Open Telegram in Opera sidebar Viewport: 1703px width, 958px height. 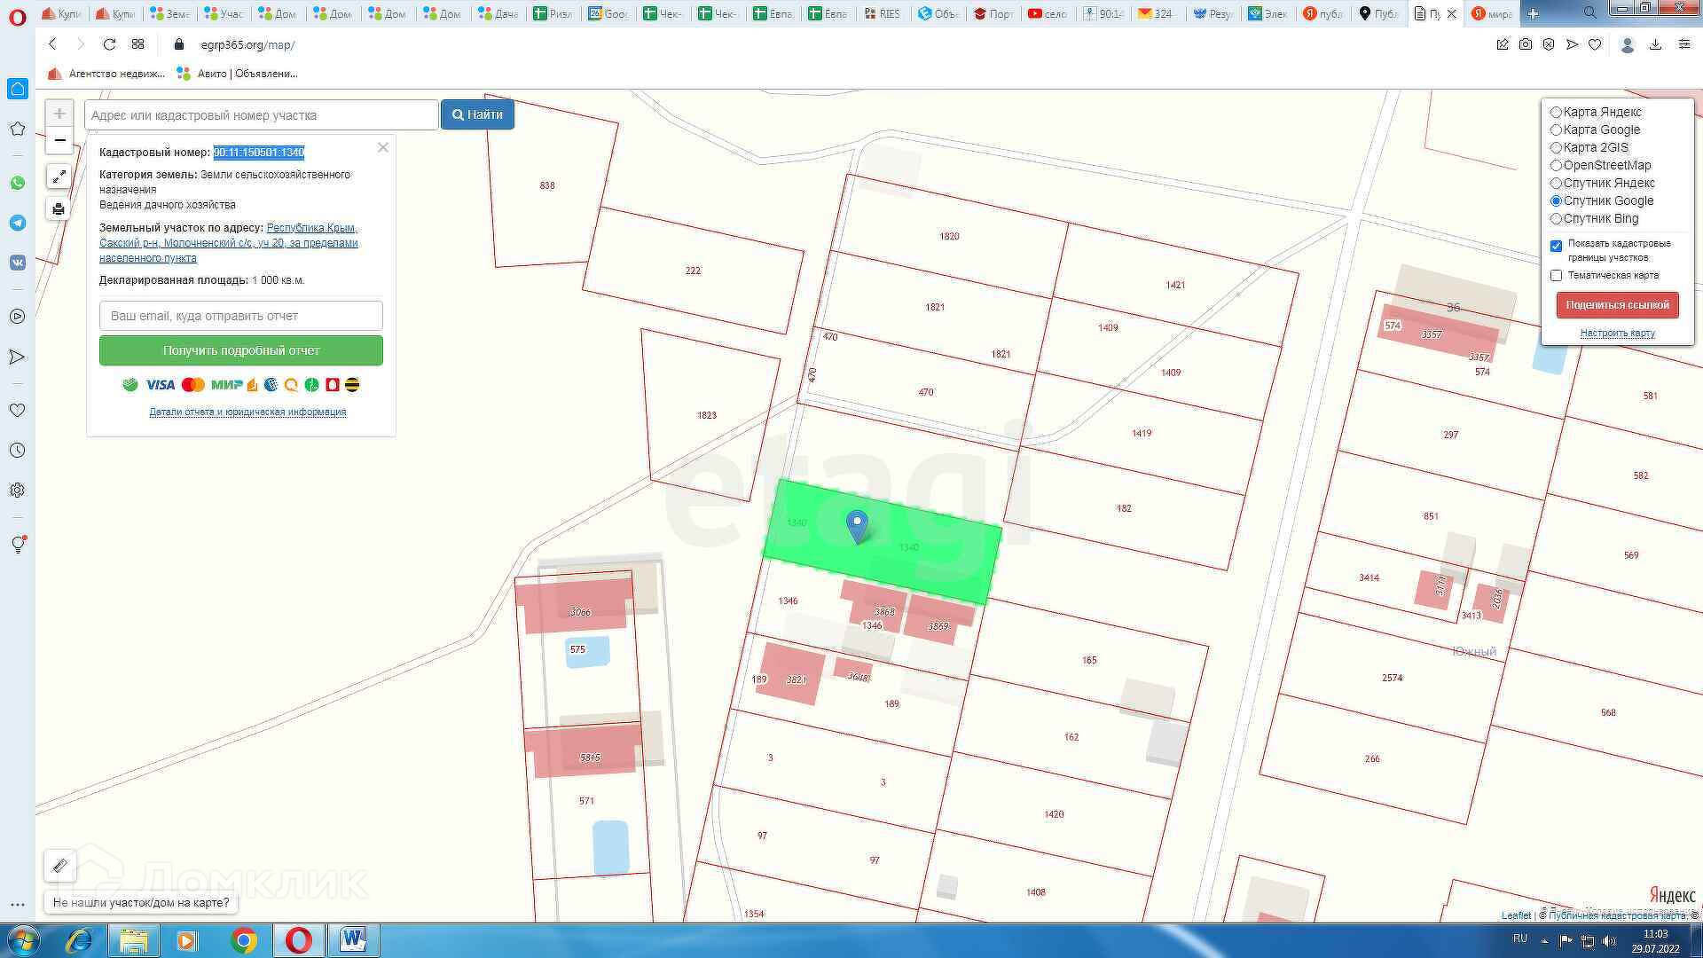tap(17, 223)
